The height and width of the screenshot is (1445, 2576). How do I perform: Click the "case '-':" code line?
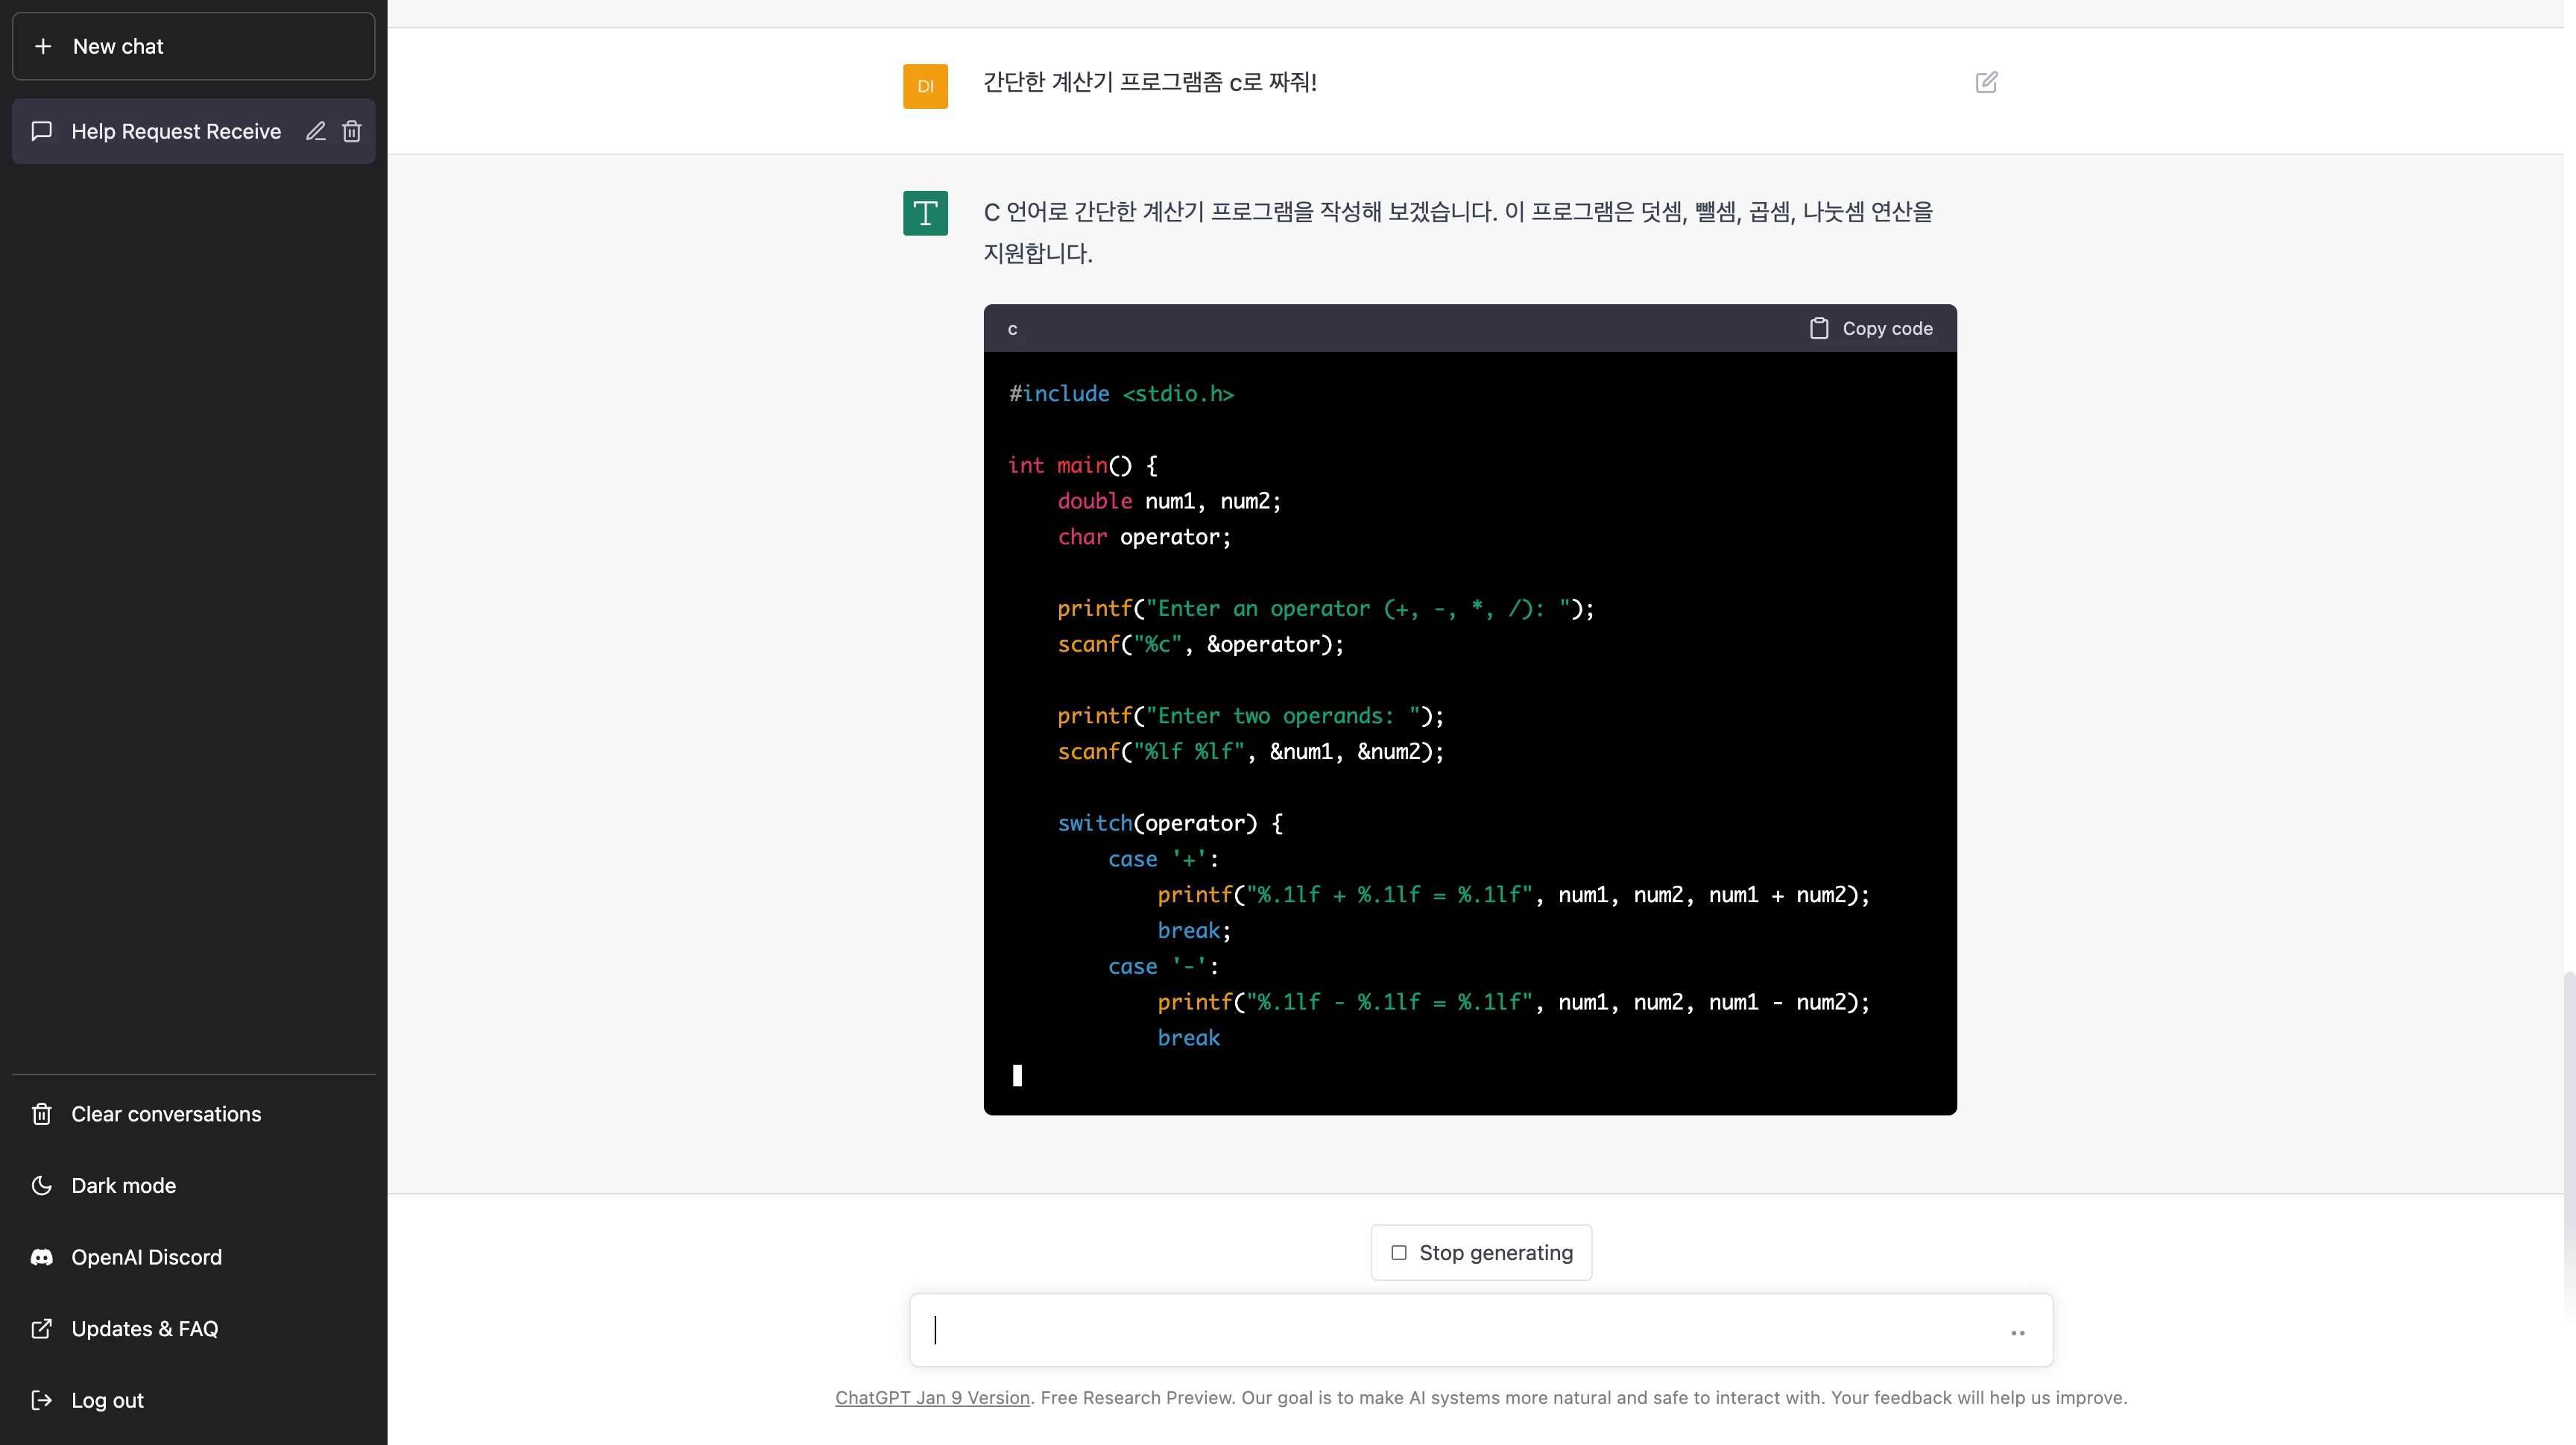(1163, 966)
